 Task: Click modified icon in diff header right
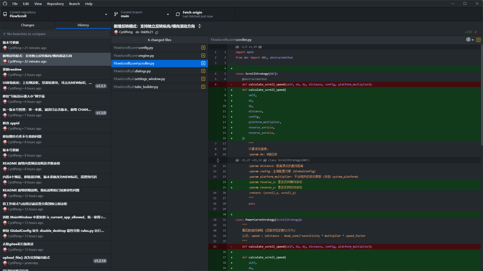tap(478, 40)
